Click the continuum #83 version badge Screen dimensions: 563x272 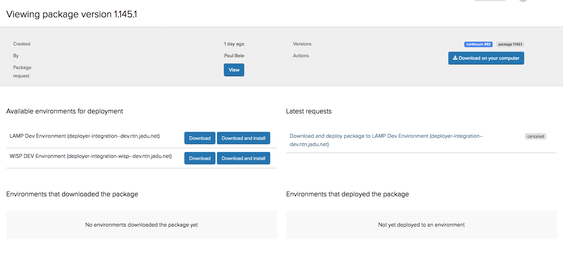478,44
